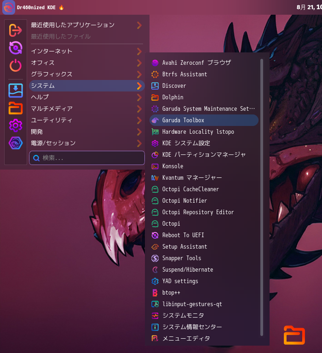Click the Garuda Toolbox eagle icon
322x353 pixels.
[x=155, y=120]
